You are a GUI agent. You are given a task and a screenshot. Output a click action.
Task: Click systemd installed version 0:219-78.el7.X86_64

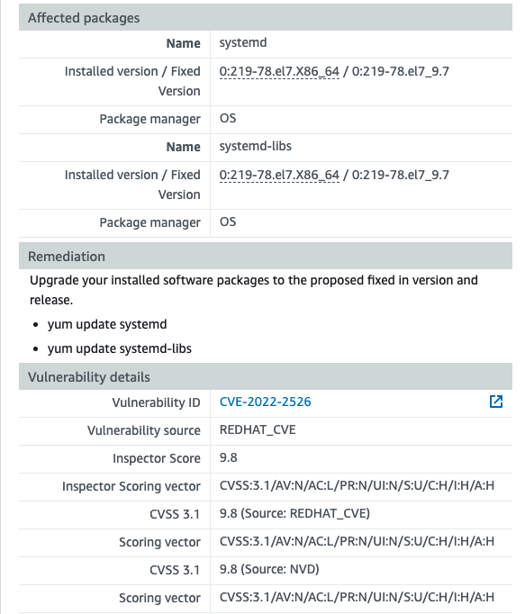coord(279,71)
